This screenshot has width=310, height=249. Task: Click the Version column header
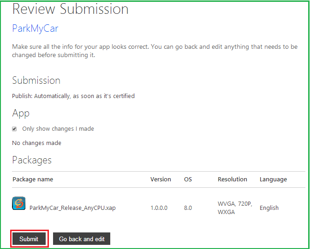(x=161, y=180)
